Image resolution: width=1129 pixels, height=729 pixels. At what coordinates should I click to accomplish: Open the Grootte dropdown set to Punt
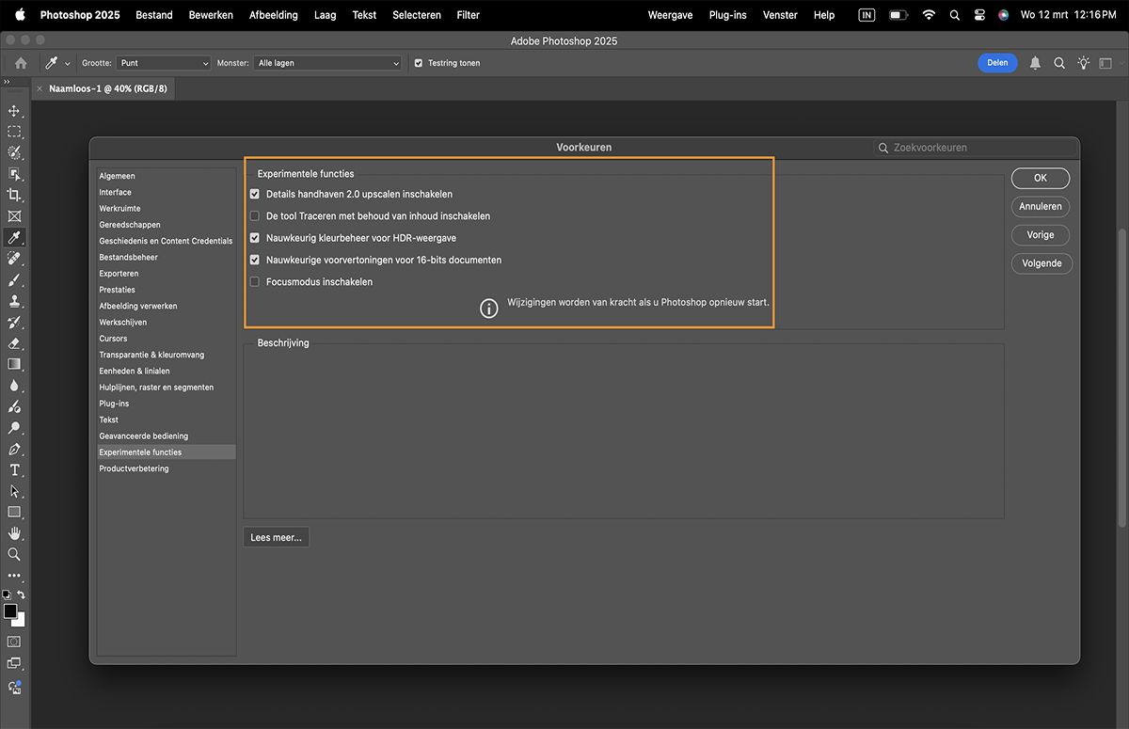coord(164,63)
